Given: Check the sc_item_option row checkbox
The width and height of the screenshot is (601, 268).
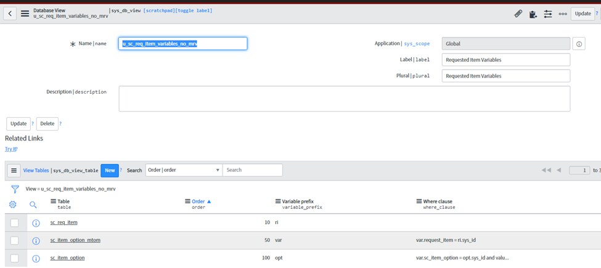Looking at the screenshot, I should point(14,258).
